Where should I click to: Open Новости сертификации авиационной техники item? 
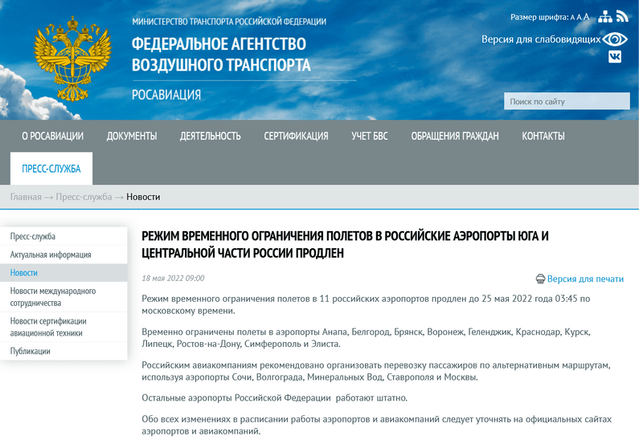63,327
